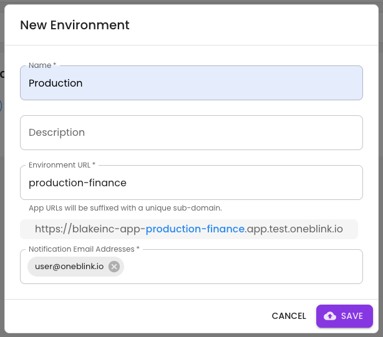383x337 pixels.
Task: Click the cloud upload icon on Save
Action: [330, 316]
